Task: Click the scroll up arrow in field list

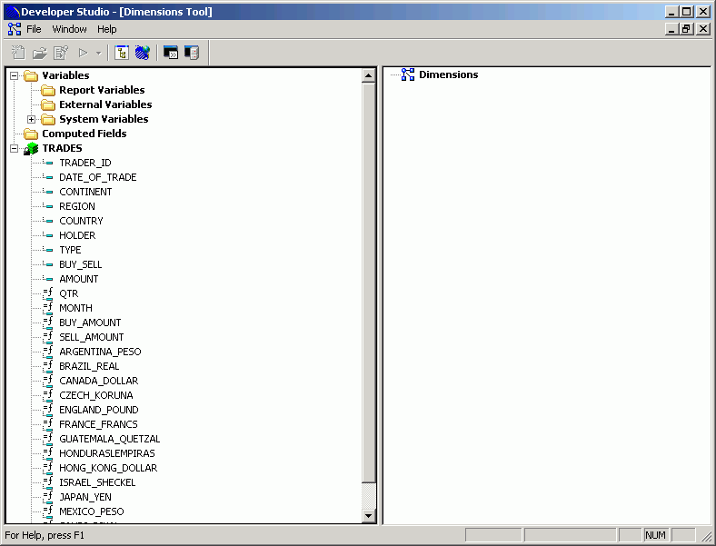Action: coord(369,76)
